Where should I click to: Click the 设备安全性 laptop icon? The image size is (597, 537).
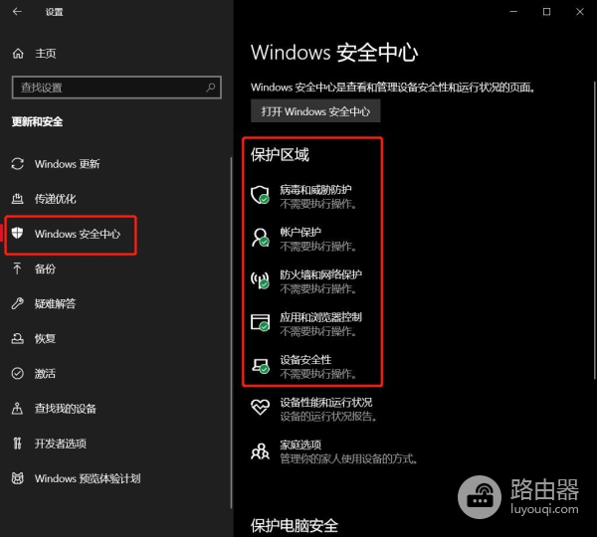(260, 365)
